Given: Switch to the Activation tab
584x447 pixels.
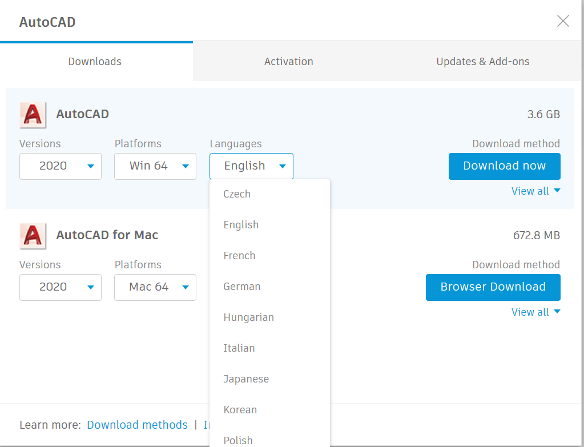Looking at the screenshot, I should [288, 61].
